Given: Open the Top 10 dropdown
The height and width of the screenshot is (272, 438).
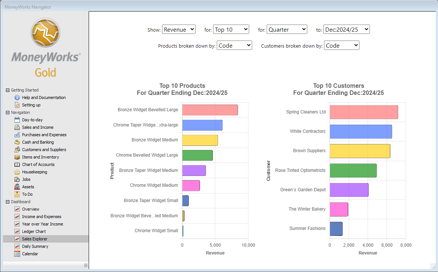Looking at the screenshot, I should pos(231,29).
